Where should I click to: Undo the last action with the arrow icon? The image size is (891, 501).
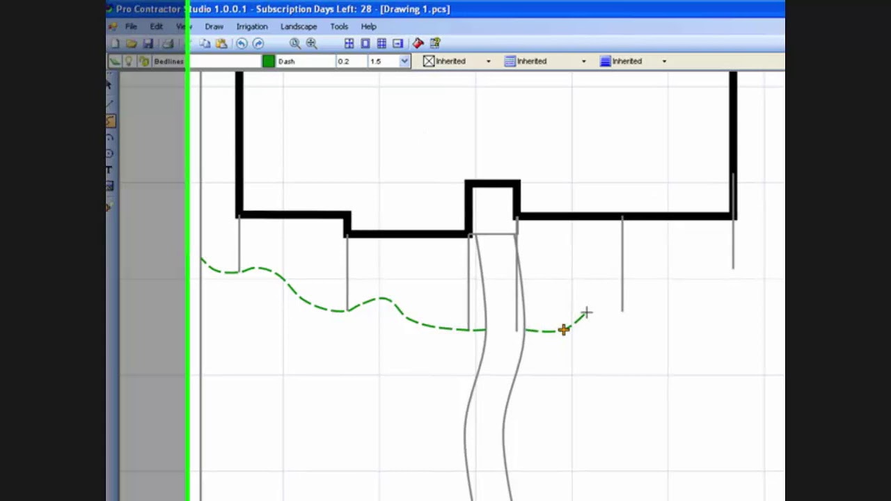click(242, 44)
